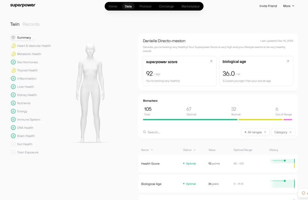Open the Category filter dropdown
The width and height of the screenshot is (308, 200).
tap(283, 132)
